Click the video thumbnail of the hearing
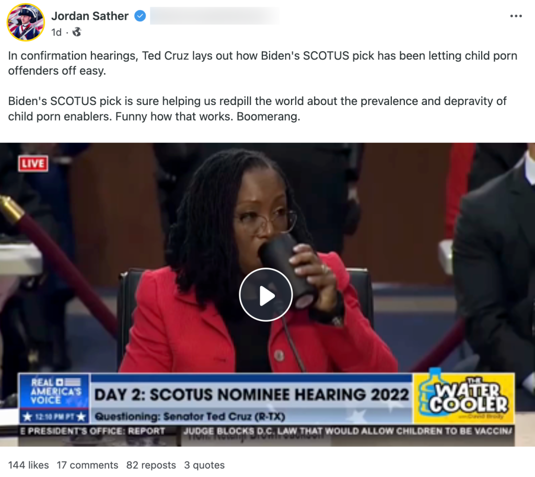 pyautogui.click(x=267, y=295)
